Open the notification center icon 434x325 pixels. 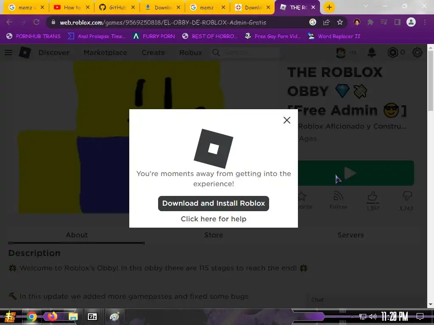coord(420,317)
